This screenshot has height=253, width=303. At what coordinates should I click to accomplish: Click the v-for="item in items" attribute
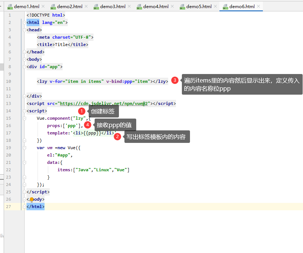77,81
